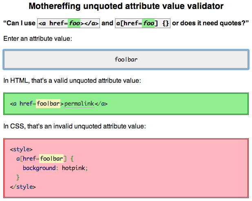The width and height of the screenshot is (252, 201).
Task: Click the opening <style> tag
Action: click(21, 149)
